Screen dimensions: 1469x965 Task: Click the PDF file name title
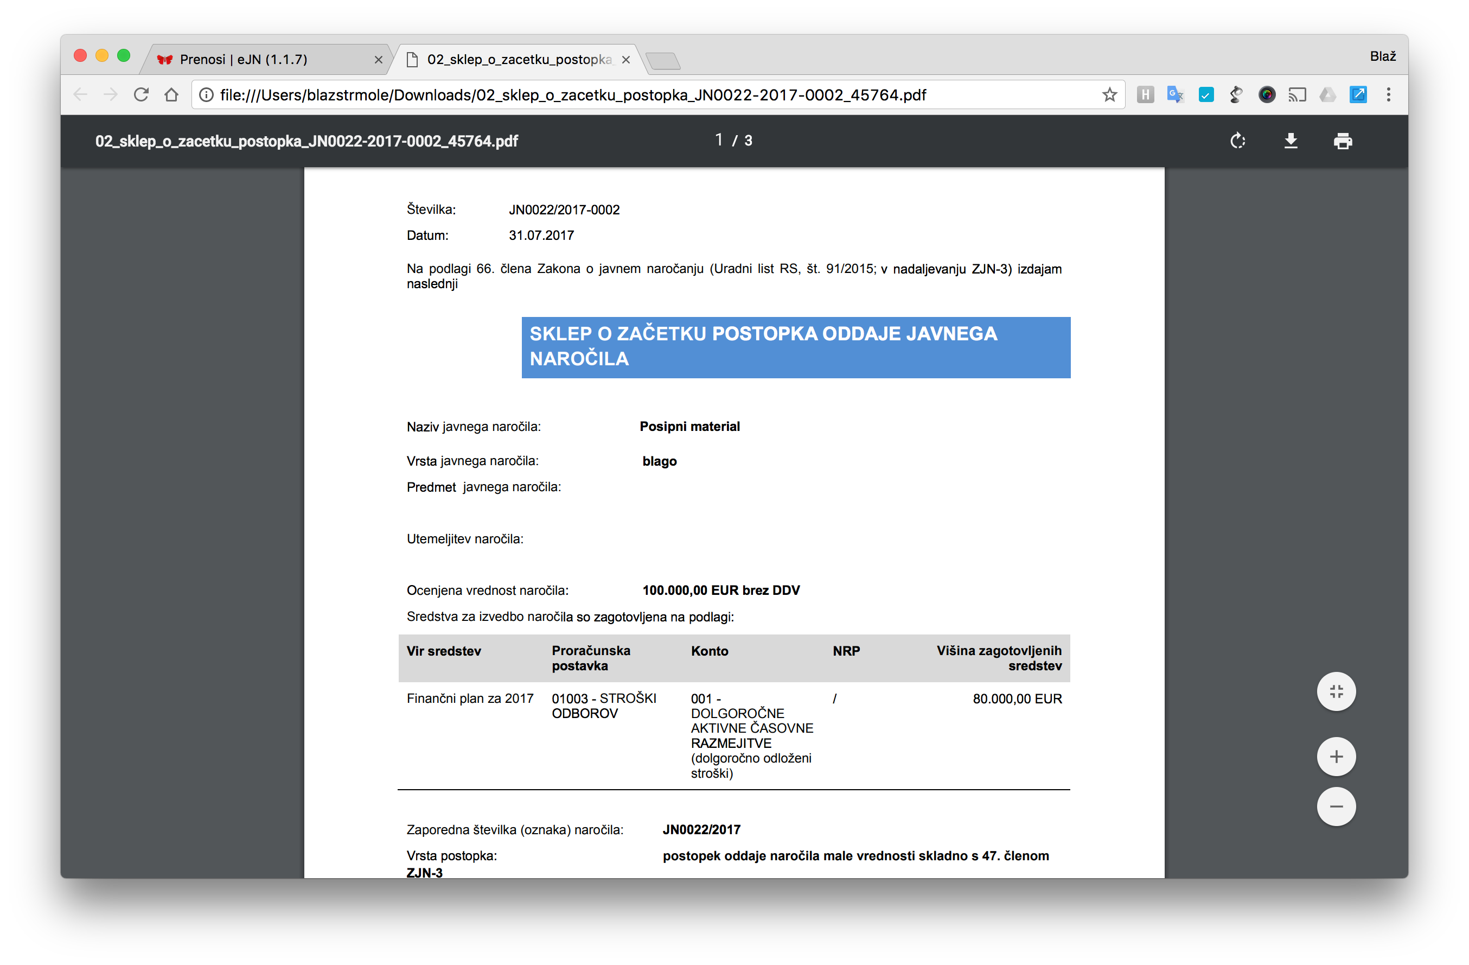click(306, 141)
